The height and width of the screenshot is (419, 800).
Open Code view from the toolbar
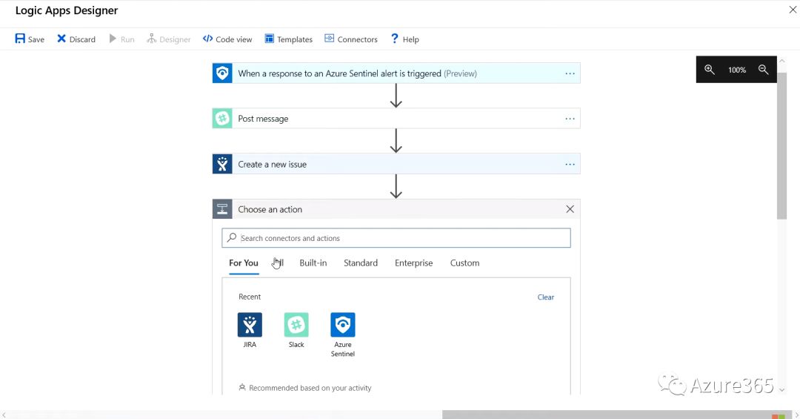(227, 39)
